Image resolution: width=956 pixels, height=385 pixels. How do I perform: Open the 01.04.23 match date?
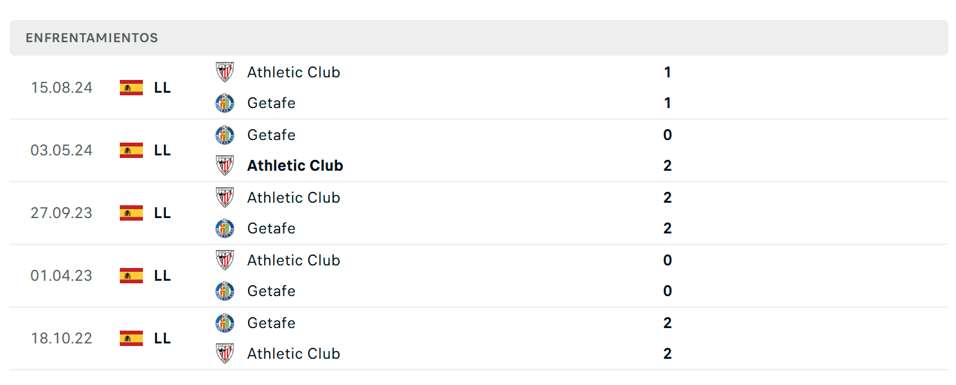pyautogui.click(x=62, y=276)
